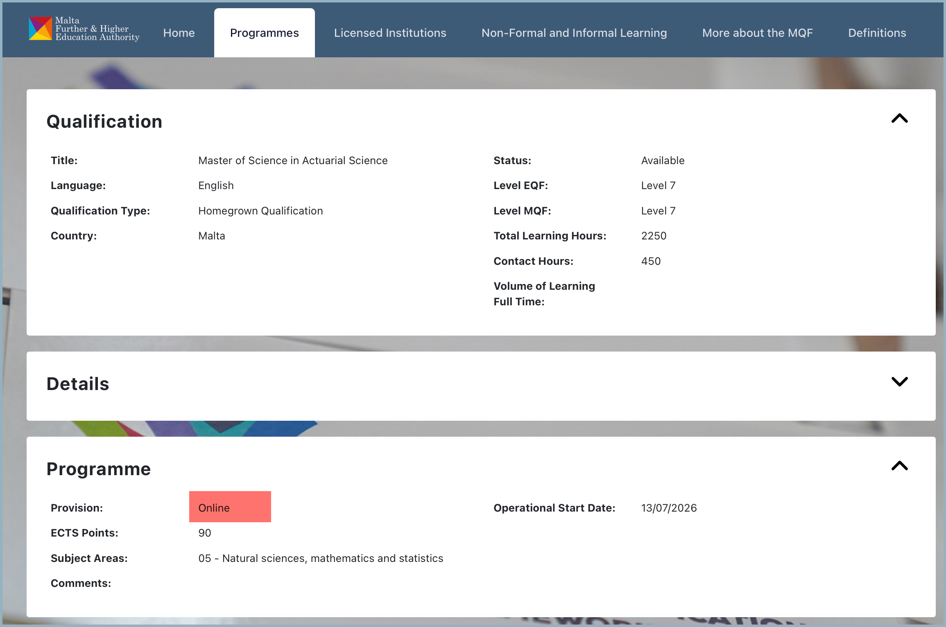
Task: Click the 'Comments:' label
Action: click(81, 583)
